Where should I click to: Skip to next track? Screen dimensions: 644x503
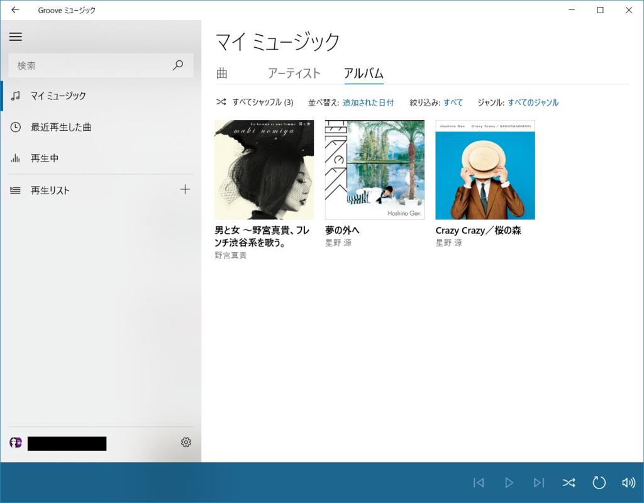tap(539, 482)
